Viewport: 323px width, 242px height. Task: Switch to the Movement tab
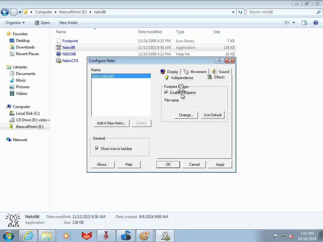point(195,72)
